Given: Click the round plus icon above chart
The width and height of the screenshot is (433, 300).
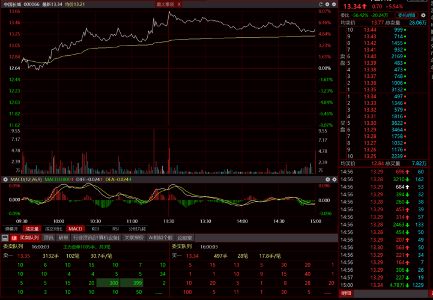Looking at the screenshot, I should (x=327, y=4).
